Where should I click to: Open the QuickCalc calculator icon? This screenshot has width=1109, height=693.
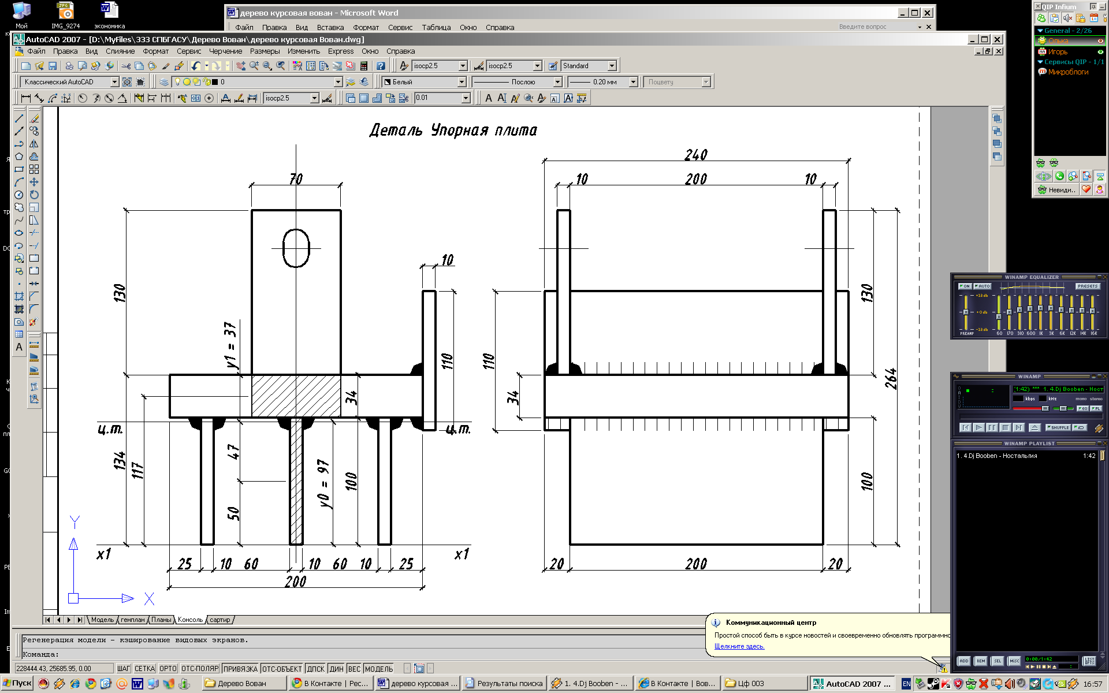[x=364, y=66]
